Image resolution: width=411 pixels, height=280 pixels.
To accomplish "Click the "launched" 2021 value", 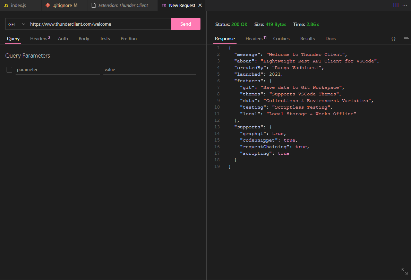I will [275, 74].
